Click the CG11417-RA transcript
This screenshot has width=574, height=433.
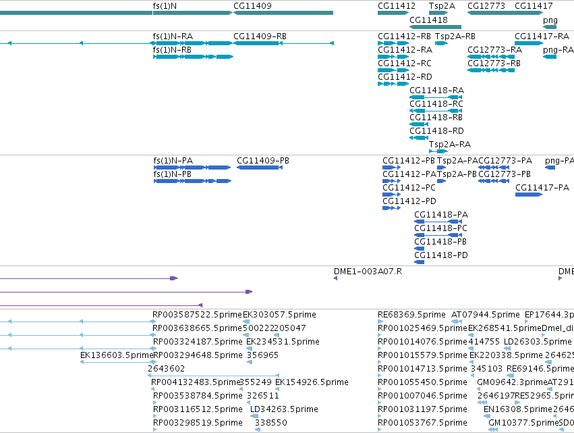[x=529, y=43]
